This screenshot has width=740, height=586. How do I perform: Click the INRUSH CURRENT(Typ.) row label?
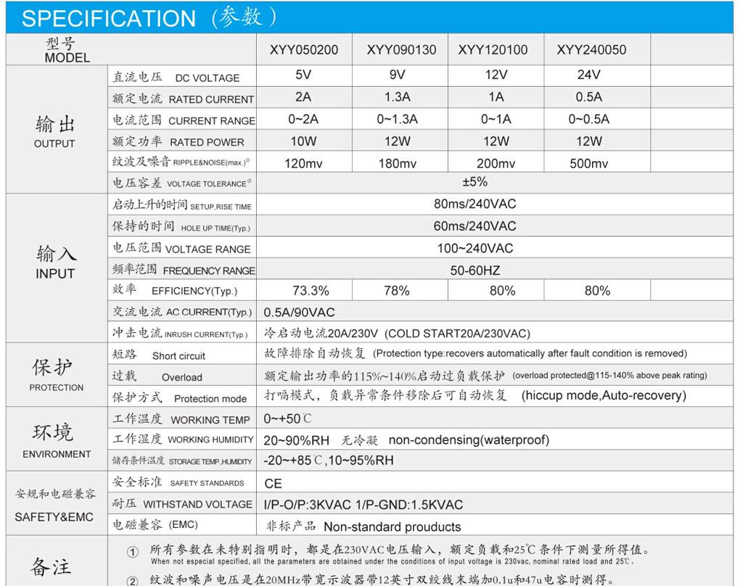click(206, 334)
